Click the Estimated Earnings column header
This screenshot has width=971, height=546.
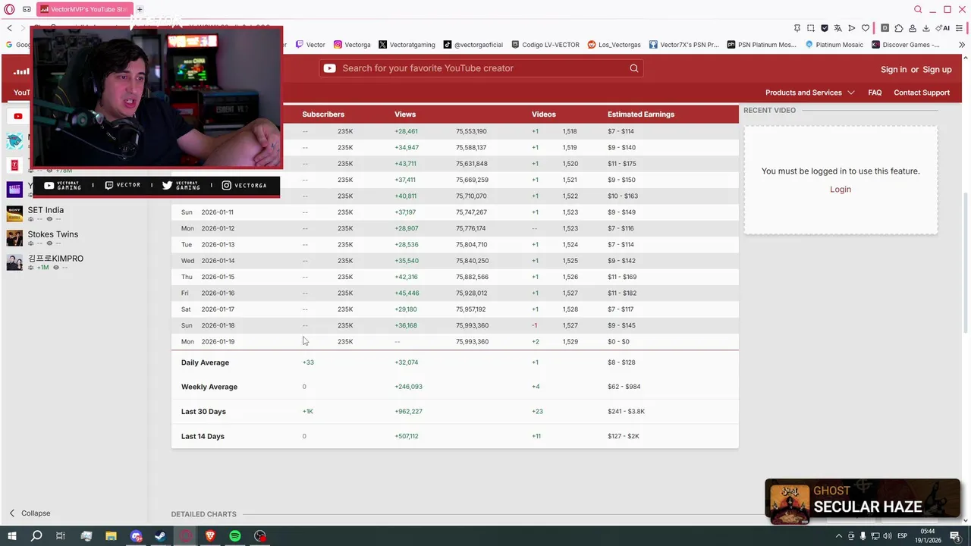(641, 115)
